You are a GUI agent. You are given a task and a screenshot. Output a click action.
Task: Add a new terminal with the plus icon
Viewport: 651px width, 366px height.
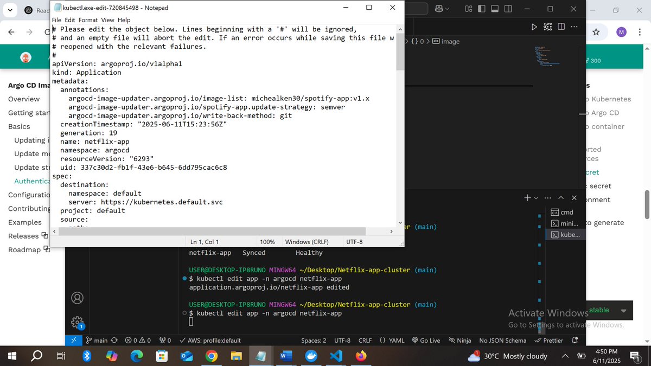point(527,198)
